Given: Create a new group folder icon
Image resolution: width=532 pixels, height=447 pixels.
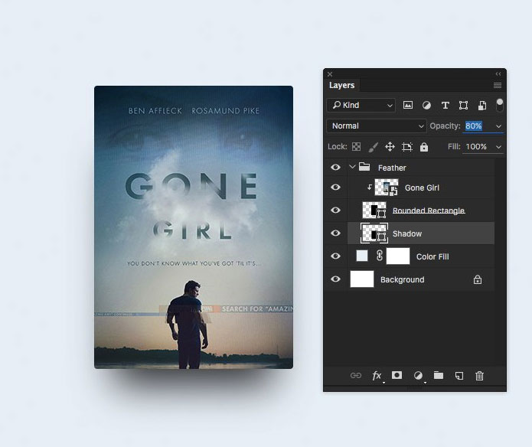Looking at the screenshot, I should (x=439, y=375).
